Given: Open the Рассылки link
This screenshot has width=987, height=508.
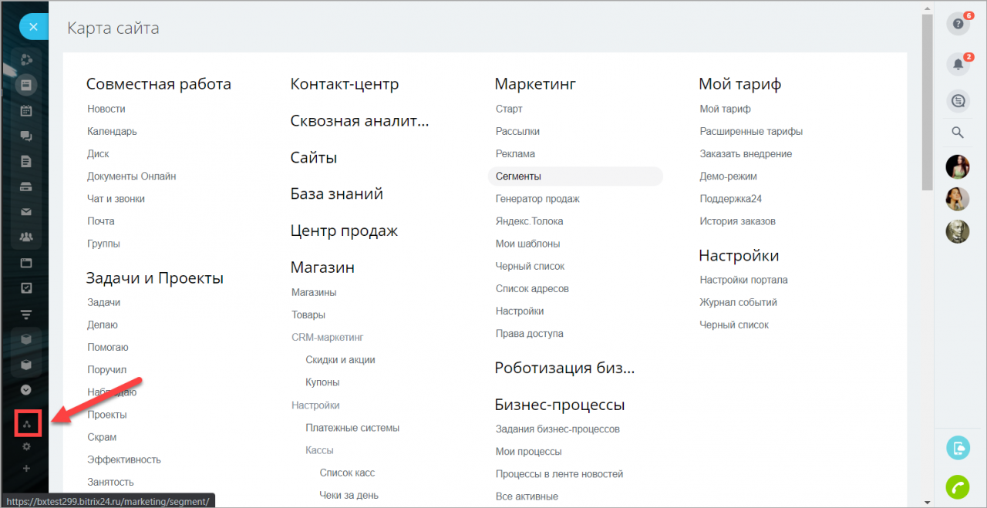Looking at the screenshot, I should point(517,131).
